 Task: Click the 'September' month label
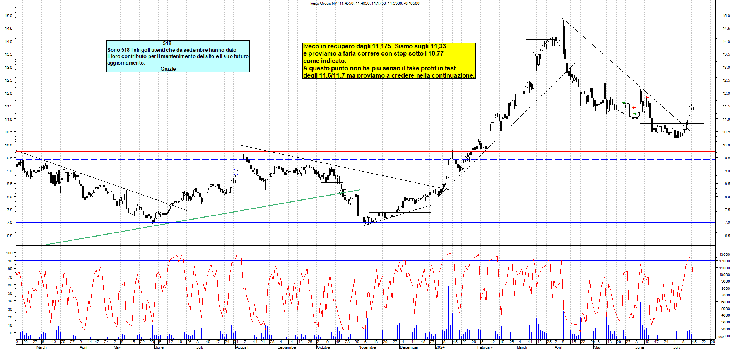tap(287, 347)
